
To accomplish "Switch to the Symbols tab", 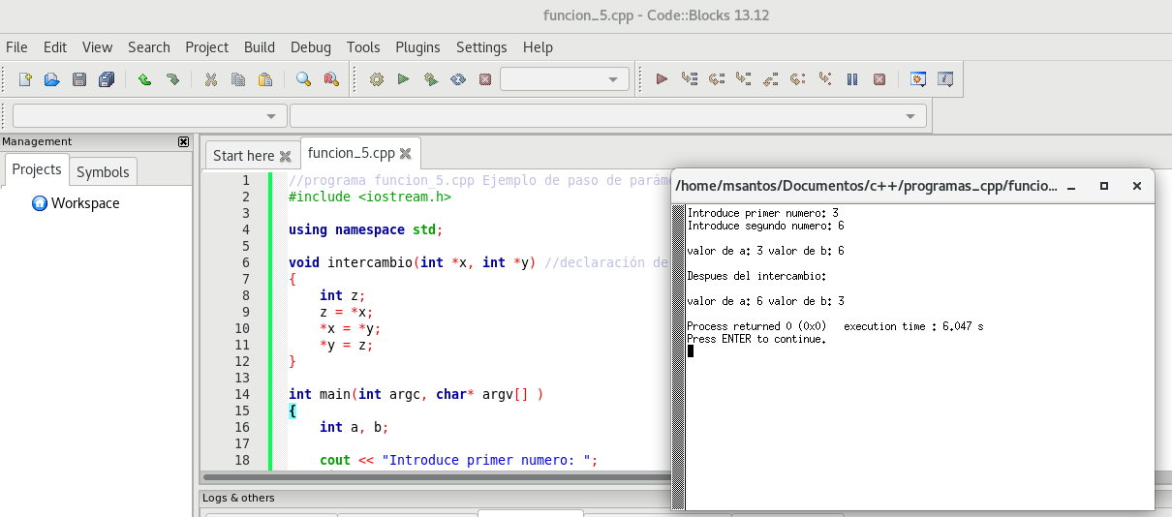I will click(x=103, y=171).
